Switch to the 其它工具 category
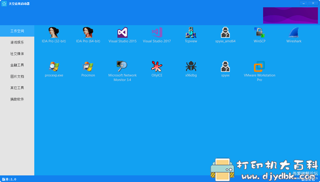 pyautogui.click(x=17, y=88)
